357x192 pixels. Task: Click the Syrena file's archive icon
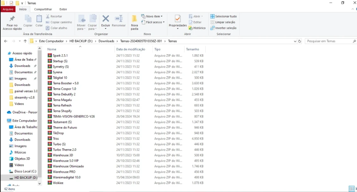[x=50, y=72]
